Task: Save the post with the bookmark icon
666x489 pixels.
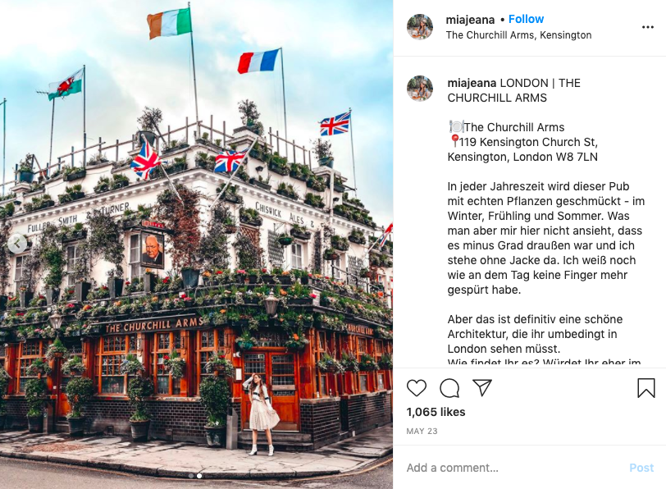Action: [x=646, y=388]
